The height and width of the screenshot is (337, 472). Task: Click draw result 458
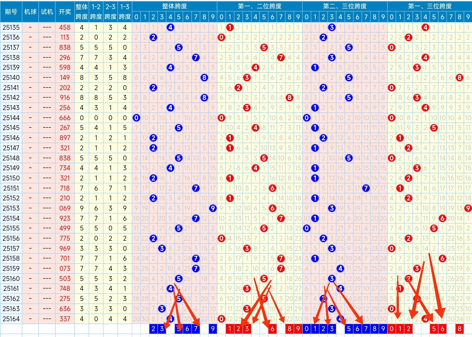[x=65, y=28]
